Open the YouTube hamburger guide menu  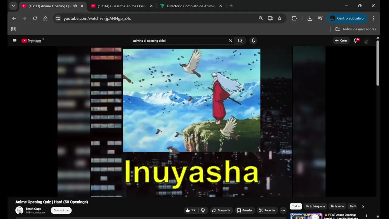pos(14,40)
